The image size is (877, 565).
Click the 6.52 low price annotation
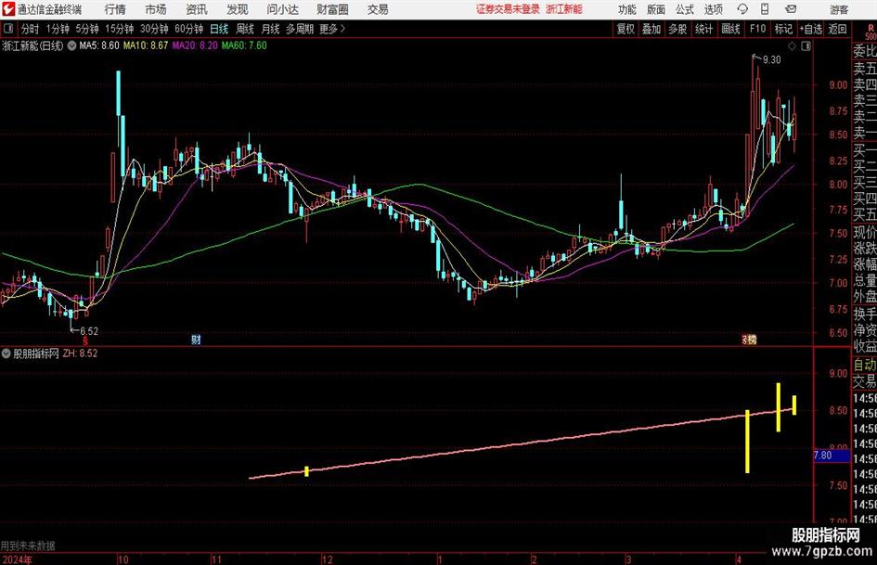[89, 331]
